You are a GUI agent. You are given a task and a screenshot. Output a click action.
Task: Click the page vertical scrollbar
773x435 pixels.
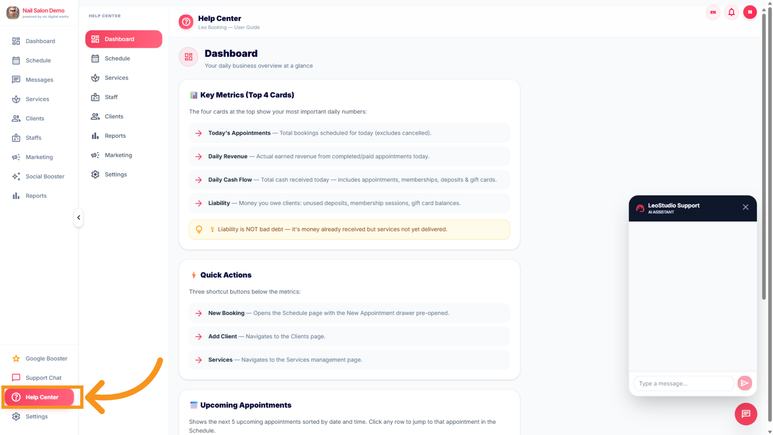[x=764, y=155]
